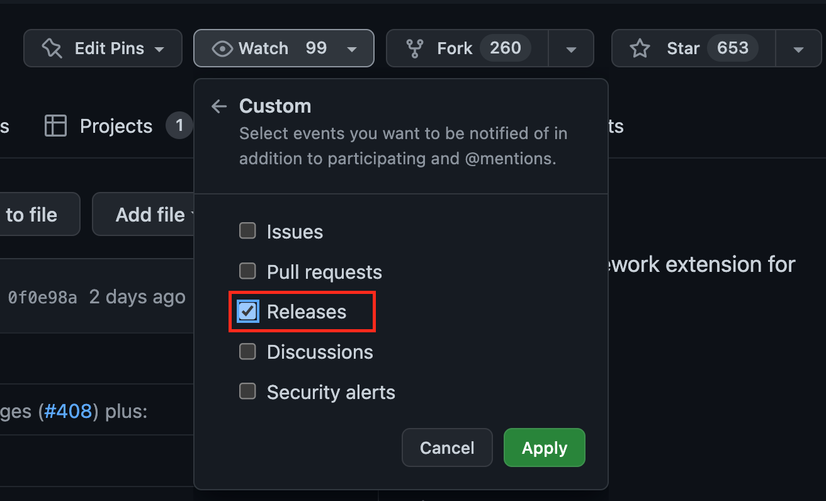The width and height of the screenshot is (826, 501).
Task: Click the star count badge showing 653
Action: point(733,47)
